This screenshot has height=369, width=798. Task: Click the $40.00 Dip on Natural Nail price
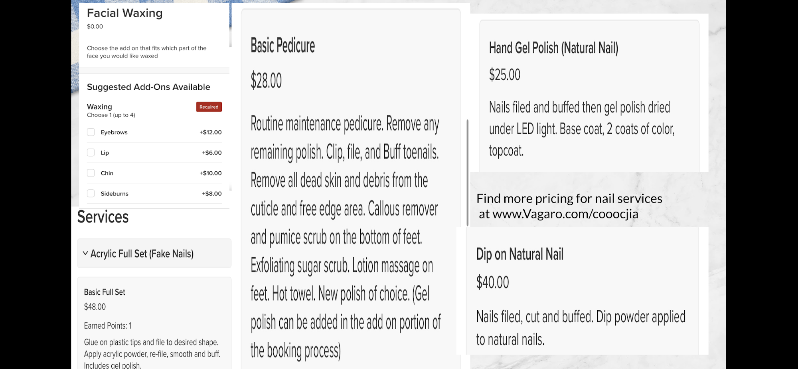point(492,282)
